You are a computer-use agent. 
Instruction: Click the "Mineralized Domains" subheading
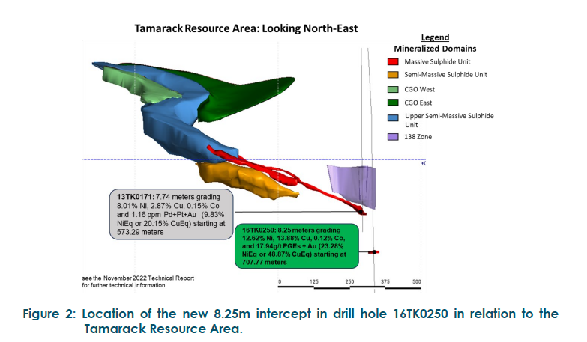[x=435, y=48]
